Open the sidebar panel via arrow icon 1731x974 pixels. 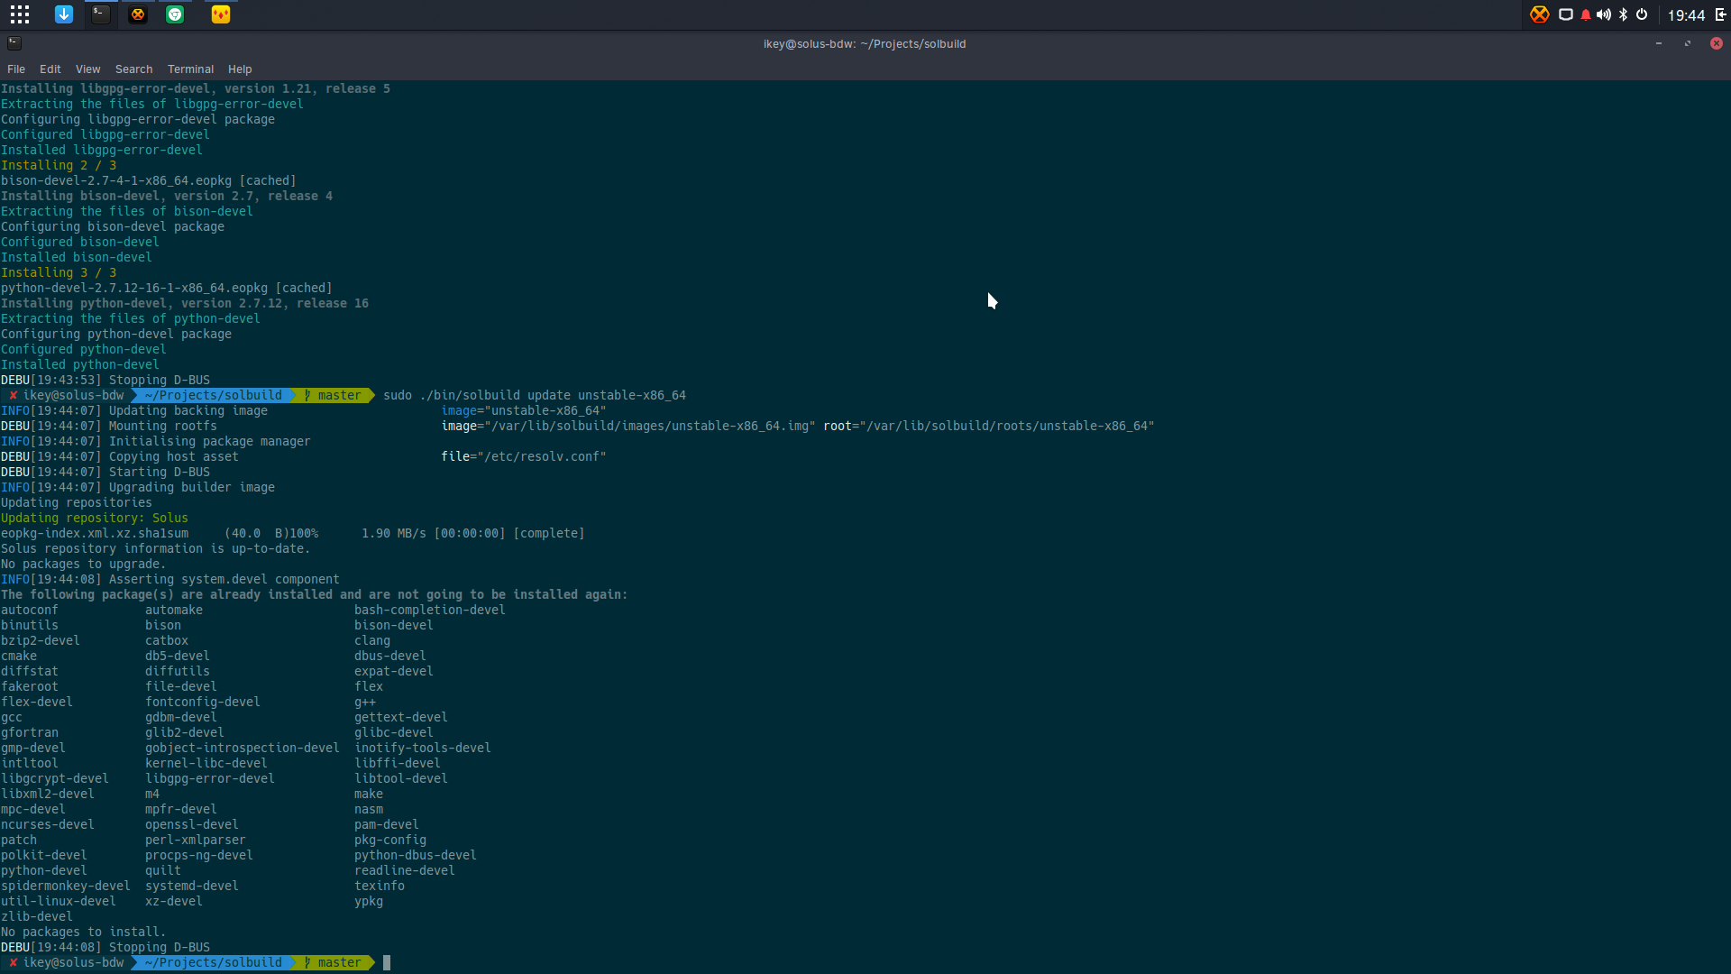coord(1720,14)
